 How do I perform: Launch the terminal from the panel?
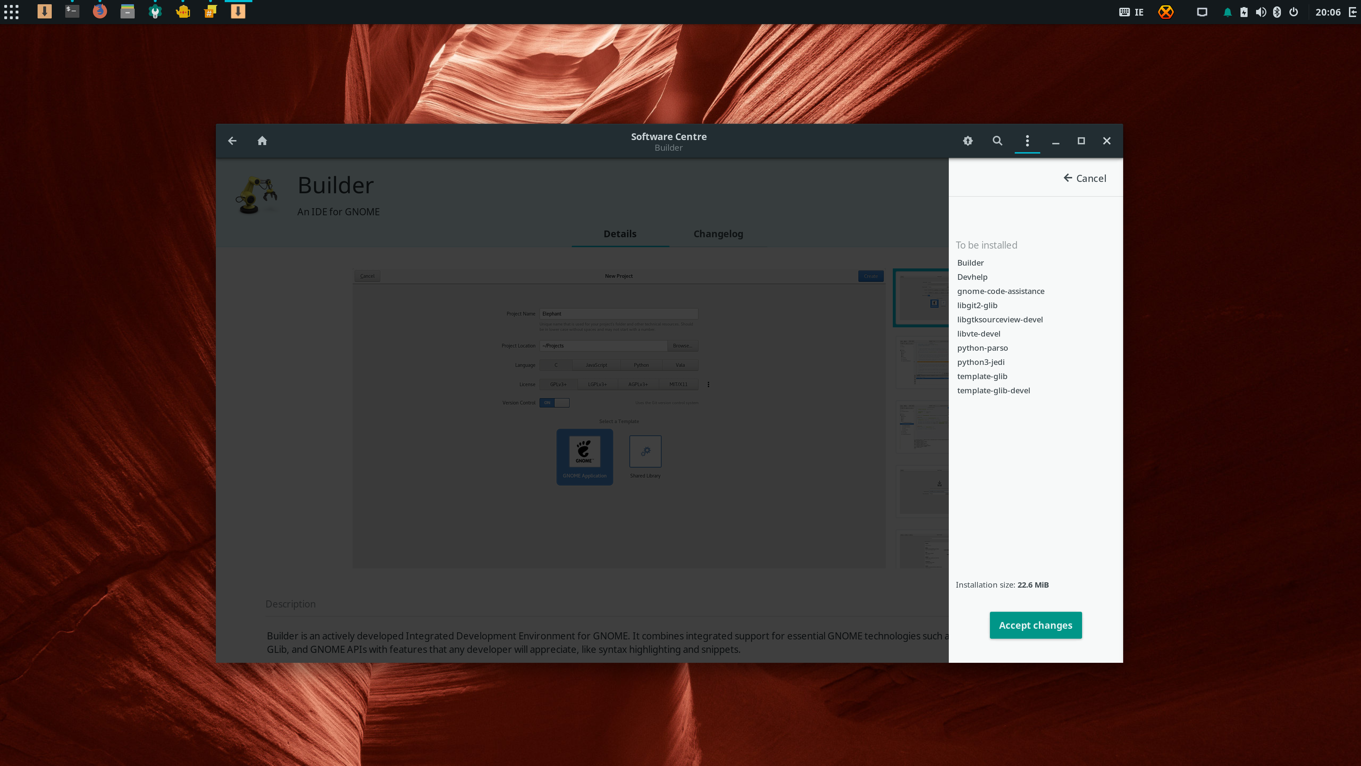point(72,11)
